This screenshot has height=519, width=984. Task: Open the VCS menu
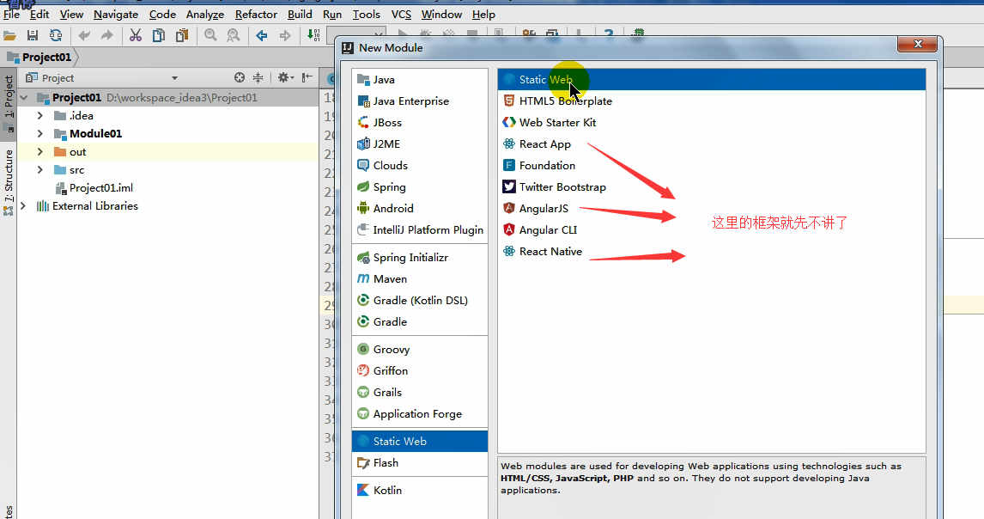[x=401, y=14]
